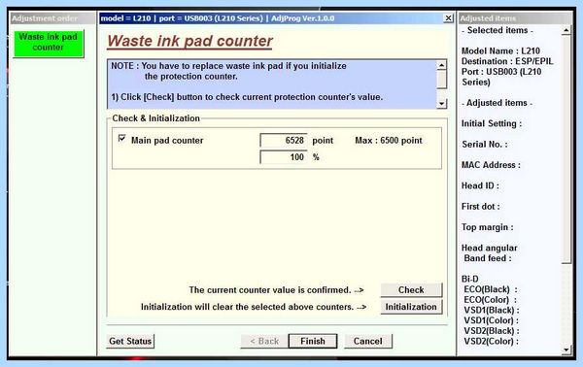Click the 'MAC Address :' label
This screenshot has width=583, height=367.
pos(491,165)
